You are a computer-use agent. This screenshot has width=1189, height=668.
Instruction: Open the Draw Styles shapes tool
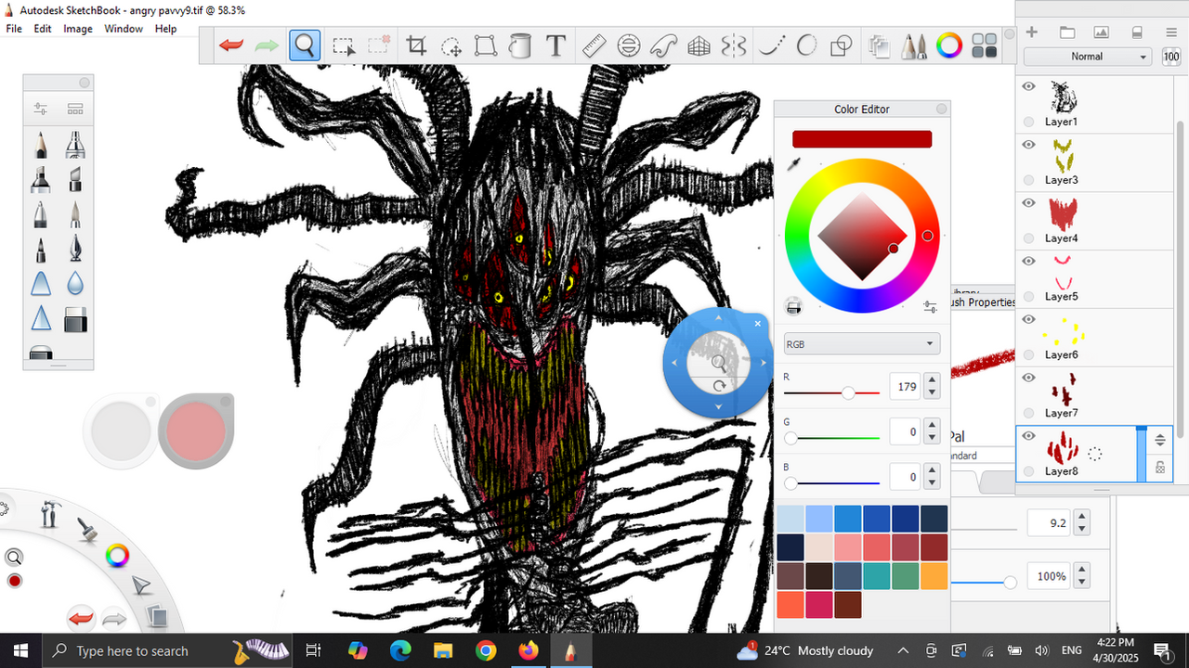(841, 45)
